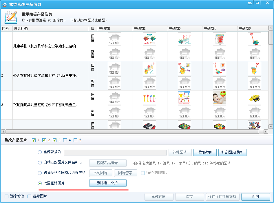274x203 pixels.
Task: Select the 全部替换为 radio option
Action: (40, 152)
